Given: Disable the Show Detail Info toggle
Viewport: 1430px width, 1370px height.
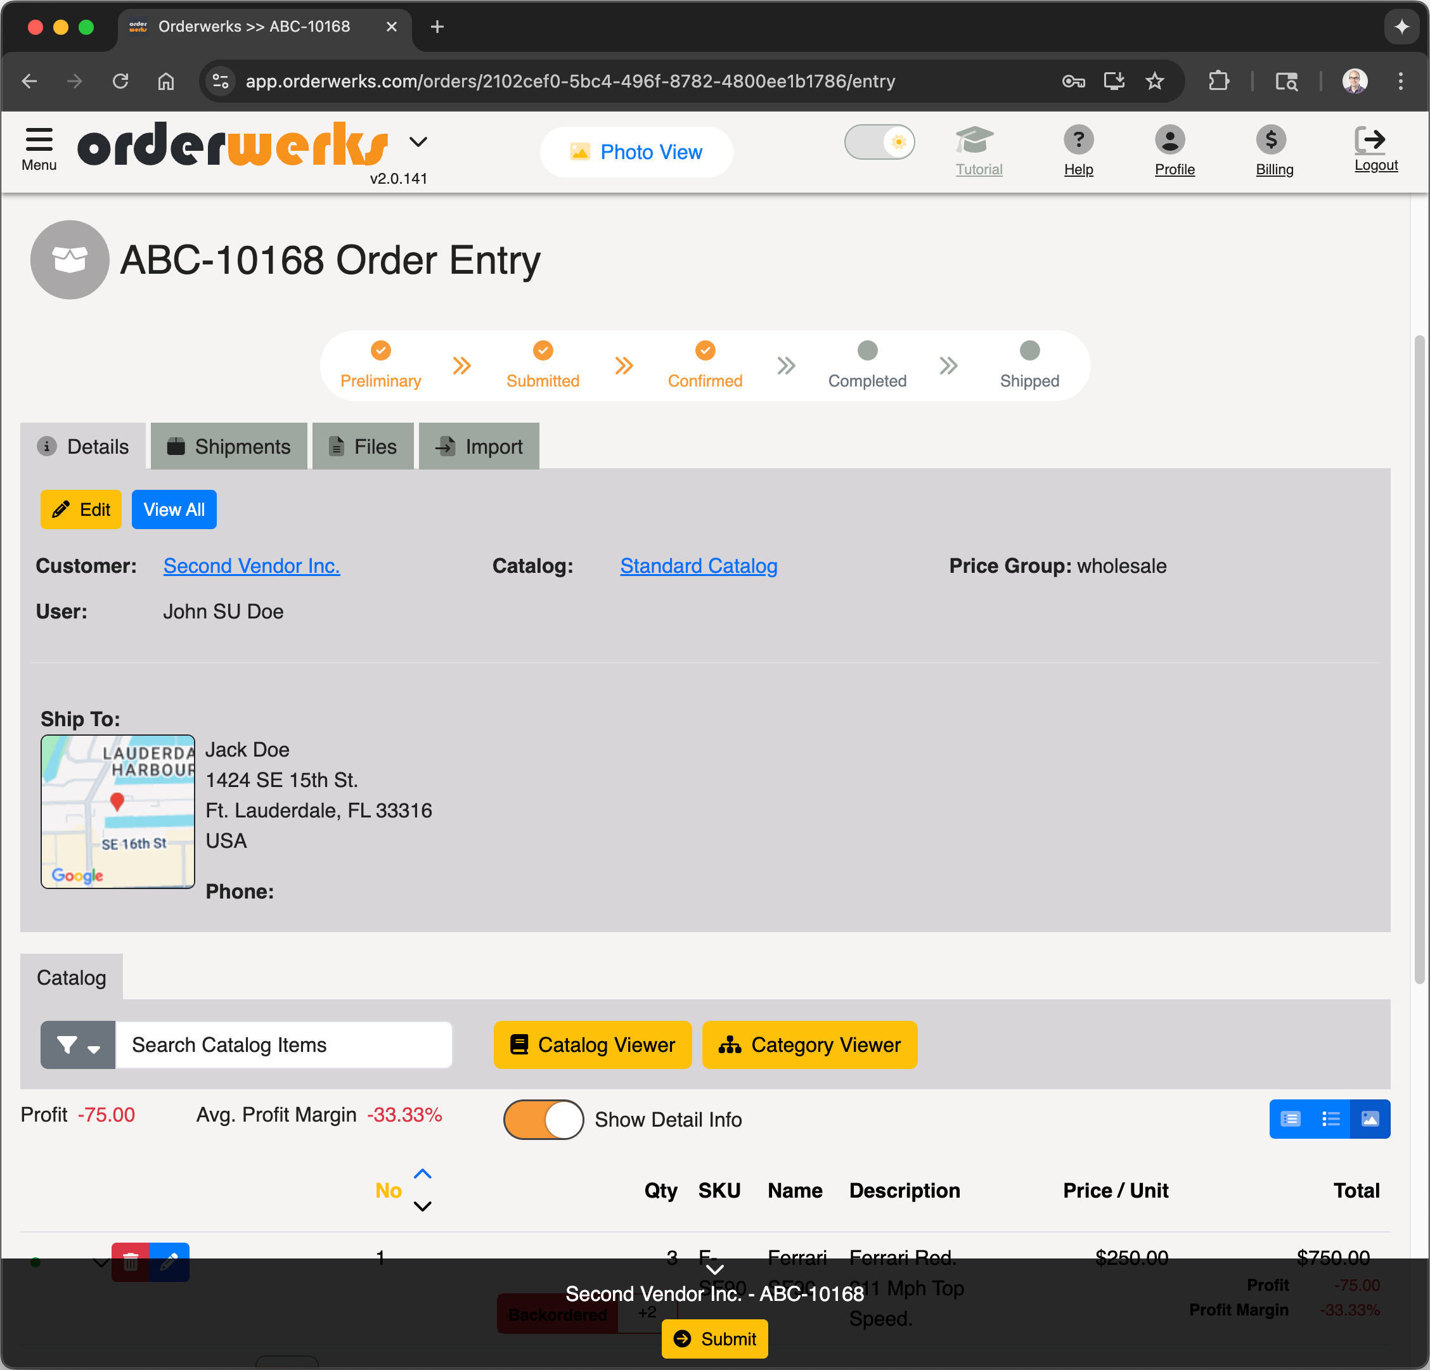Looking at the screenshot, I should (x=543, y=1120).
